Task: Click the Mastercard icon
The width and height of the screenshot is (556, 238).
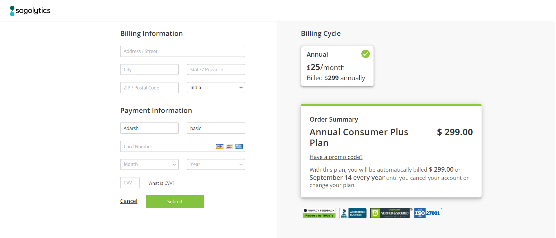Action: (x=229, y=147)
